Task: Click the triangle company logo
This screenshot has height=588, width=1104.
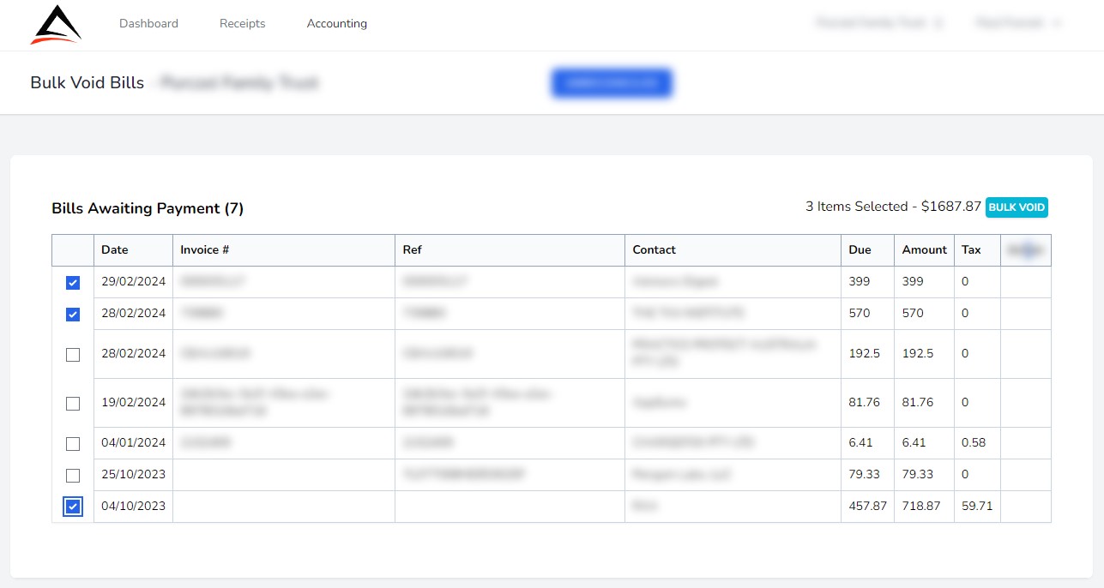Action: tap(56, 24)
